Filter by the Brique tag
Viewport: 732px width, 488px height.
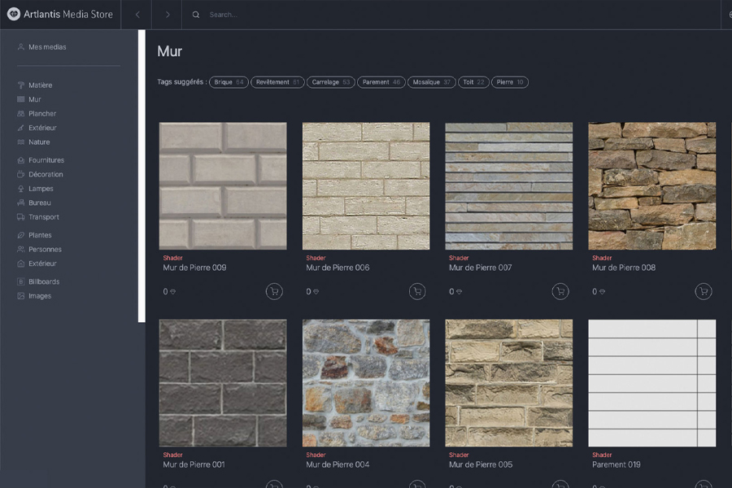229,82
